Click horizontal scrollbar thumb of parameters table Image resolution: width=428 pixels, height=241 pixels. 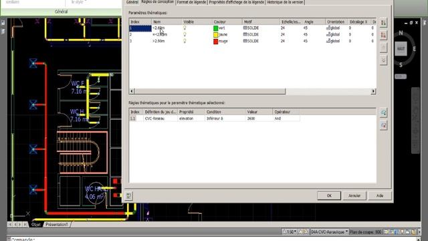[x=210, y=91]
